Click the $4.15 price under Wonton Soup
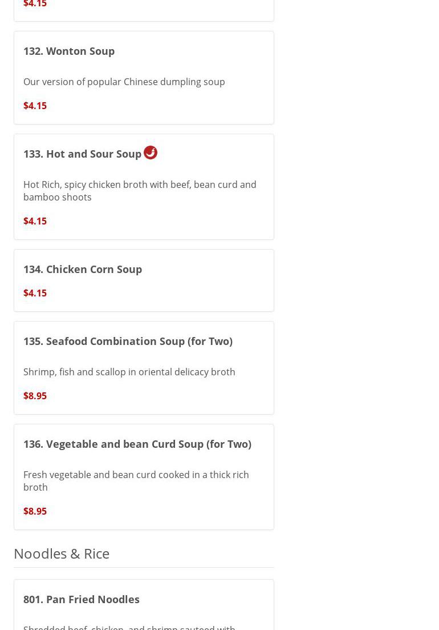 pos(35,106)
